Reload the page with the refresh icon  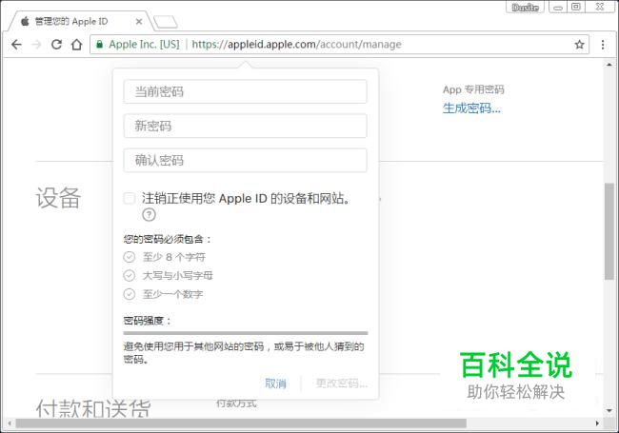pos(56,44)
